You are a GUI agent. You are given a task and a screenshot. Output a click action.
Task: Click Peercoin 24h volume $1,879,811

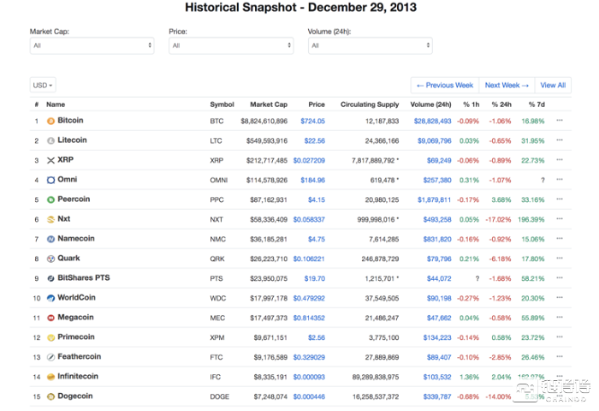[435, 200]
